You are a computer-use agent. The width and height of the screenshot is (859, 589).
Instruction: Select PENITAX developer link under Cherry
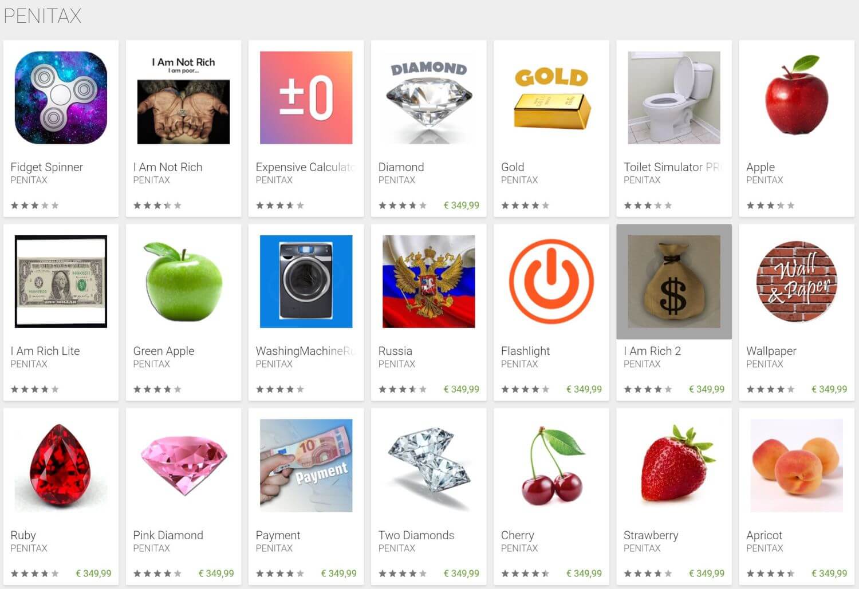tap(519, 548)
